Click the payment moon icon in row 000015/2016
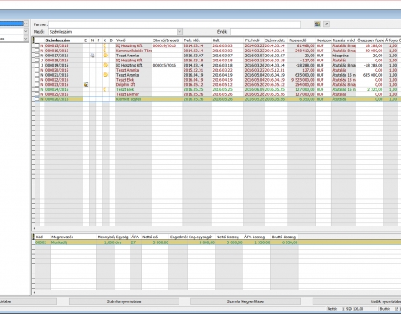Screen dimensions: 401x314 tap(105, 45)
